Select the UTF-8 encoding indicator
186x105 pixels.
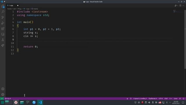coord(161,99)
